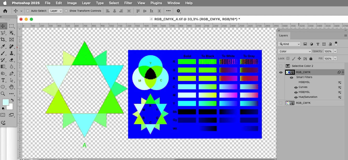Hide the Curves smart filter
The height and width of the screenshot is (160, 348).
click(x=296, y=87)
